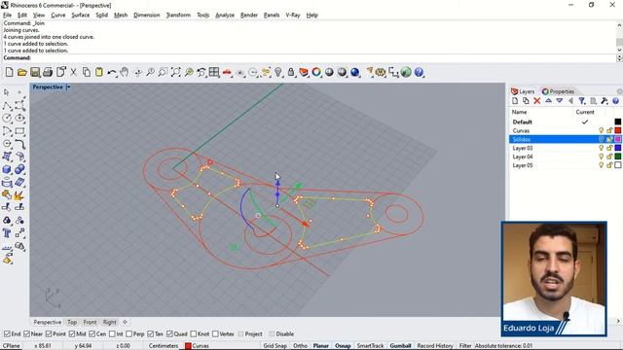Click the Copy icon in the main toolbar
Viewport: 623px width, 350px height.
coord(87,72)
